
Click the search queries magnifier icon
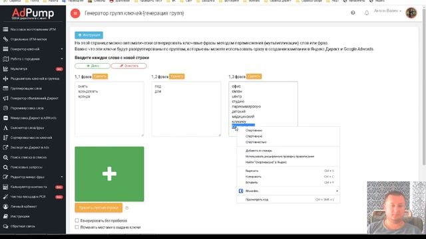tap(5, 167)
